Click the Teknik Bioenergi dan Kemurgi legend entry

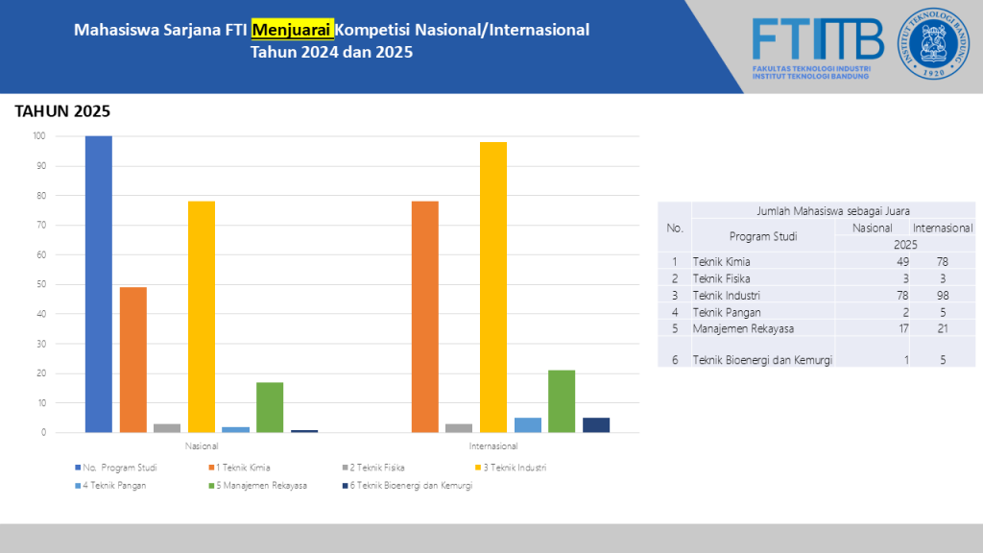click(407, 485)
